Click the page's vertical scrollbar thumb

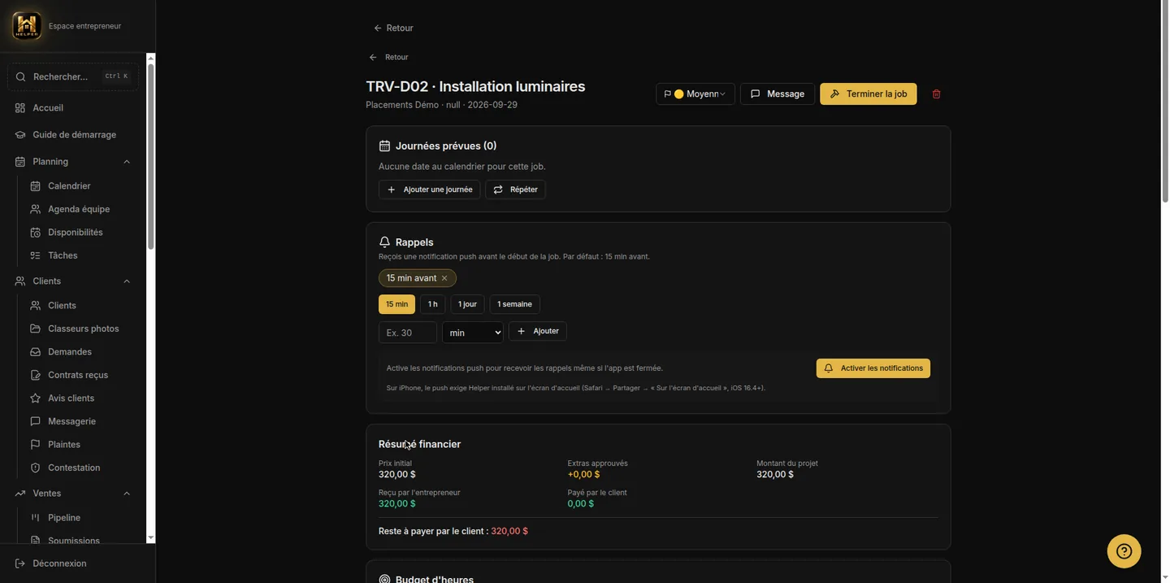1164,102
